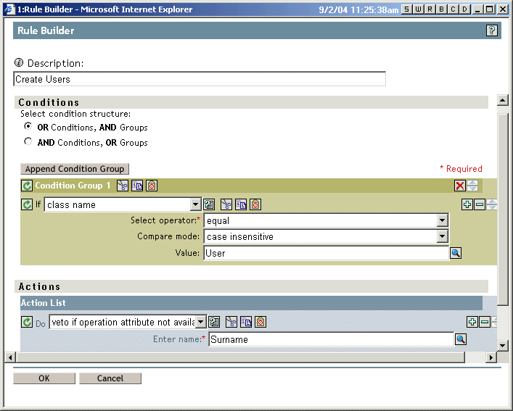
Task: Select OR Conditions, AND Groups radio button
Action: 28,126
